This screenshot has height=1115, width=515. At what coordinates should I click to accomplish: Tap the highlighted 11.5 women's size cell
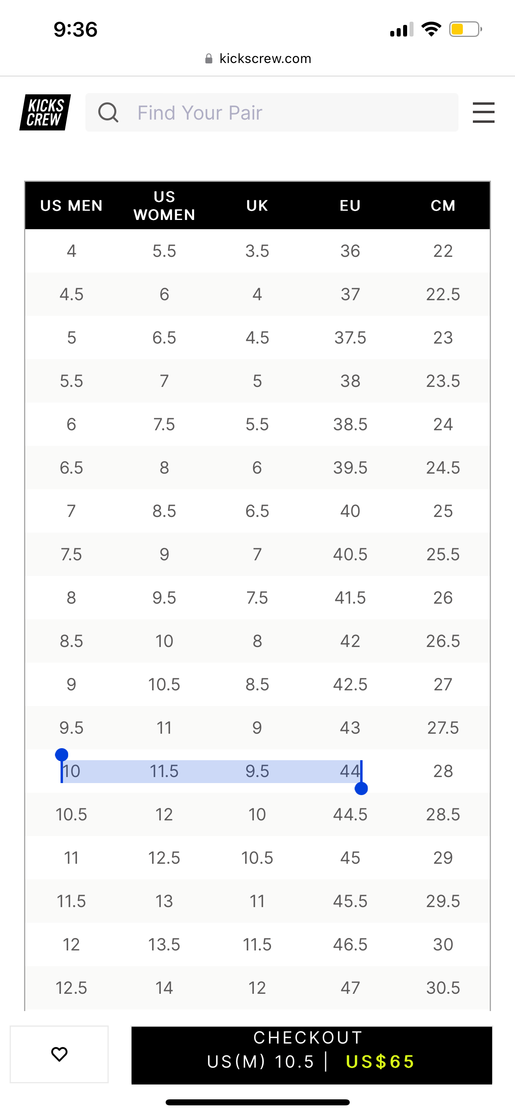164,771
